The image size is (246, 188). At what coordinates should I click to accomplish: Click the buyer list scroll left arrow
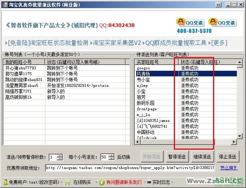pos(138,142)
